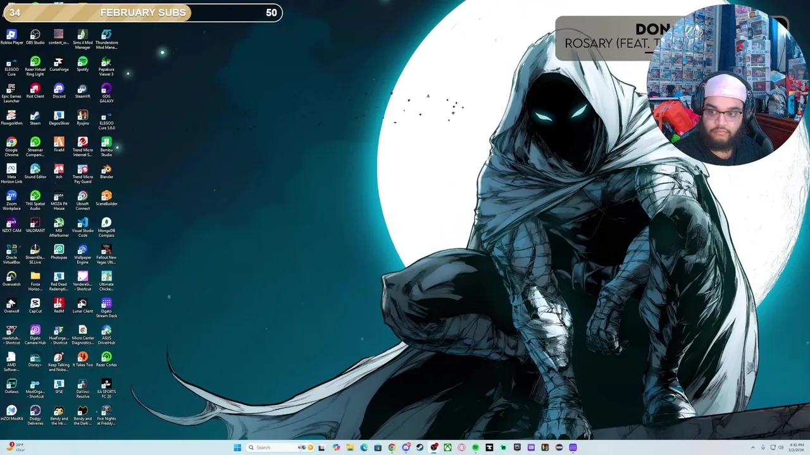This screenshot has width=810, height=455.
Task: Open the Trend Micro Pay Guard shortcut
Action: [x=83, y=174]
